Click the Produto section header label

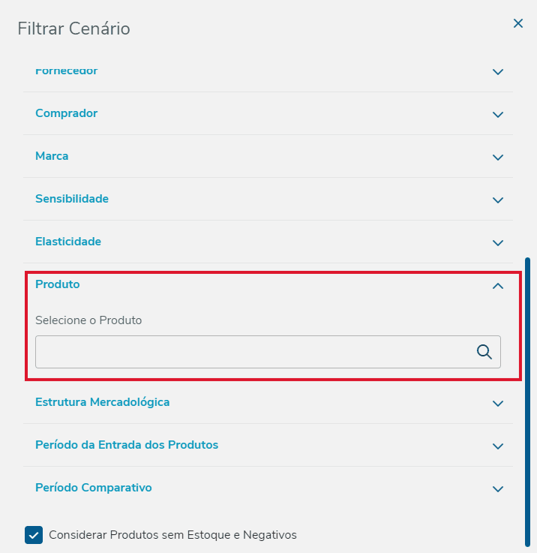coord(58,284)
